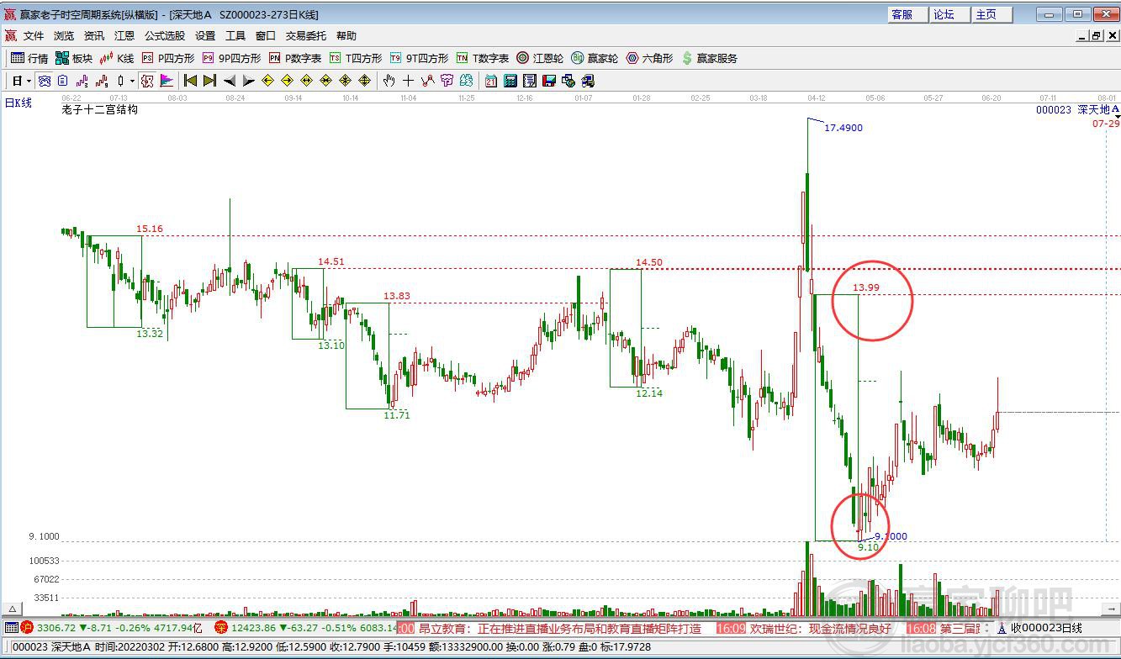Viewport: 1121px width, 659px height.
Task: Click the 论坛 button in title bar
Action: [950, 14]
